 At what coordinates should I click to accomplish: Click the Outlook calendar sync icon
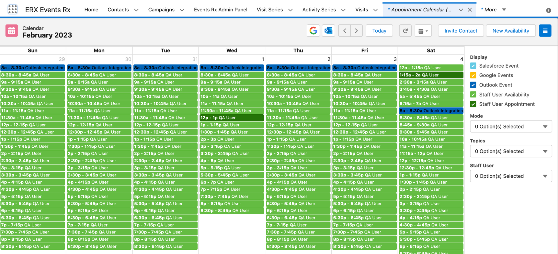pyautogui.click(x=328, y=31)
